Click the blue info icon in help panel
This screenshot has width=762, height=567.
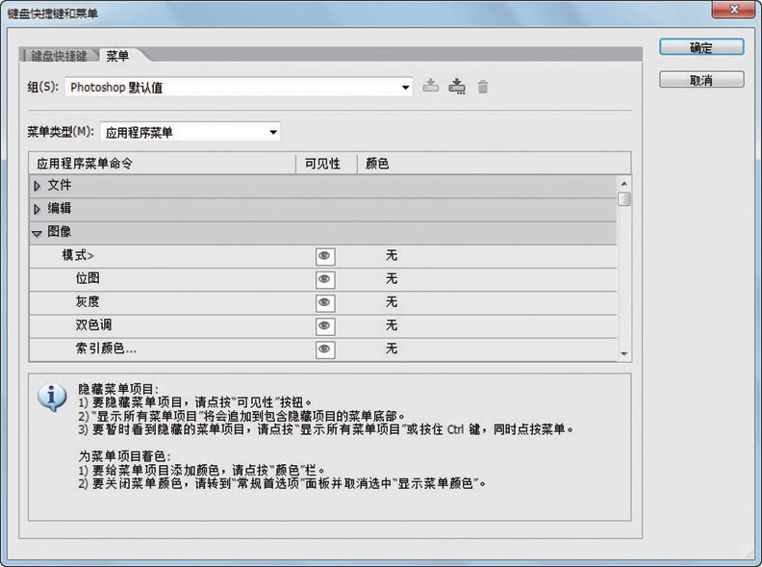coord(51,397)
